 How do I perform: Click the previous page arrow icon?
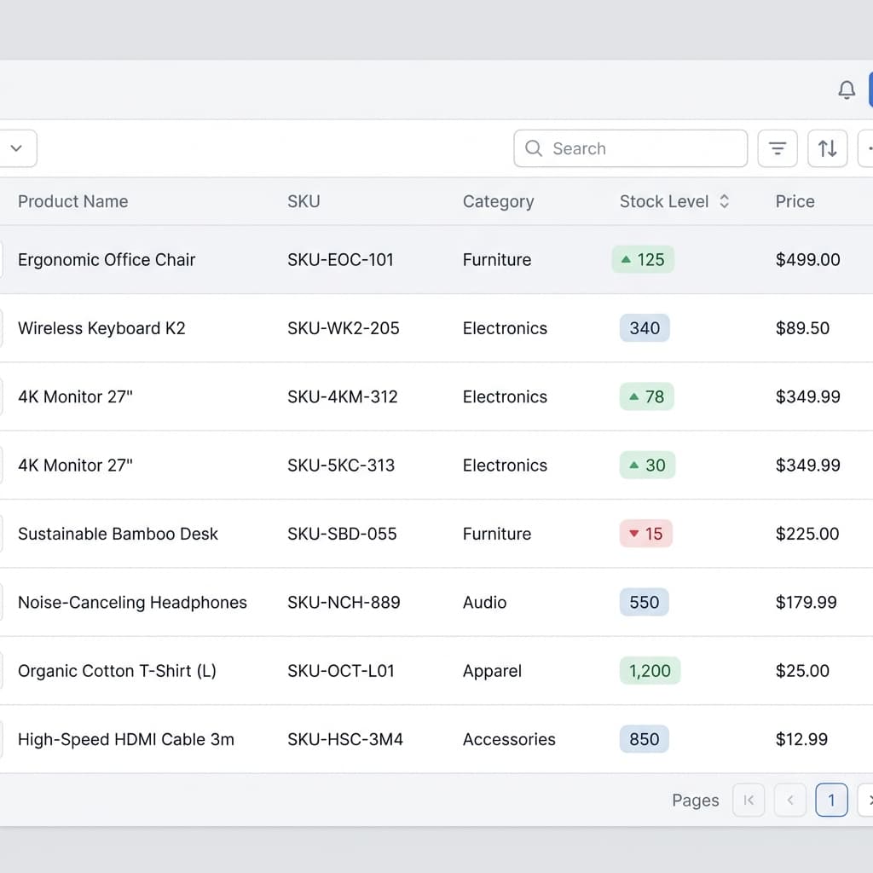pyautogui.click(x=789, y=800)
